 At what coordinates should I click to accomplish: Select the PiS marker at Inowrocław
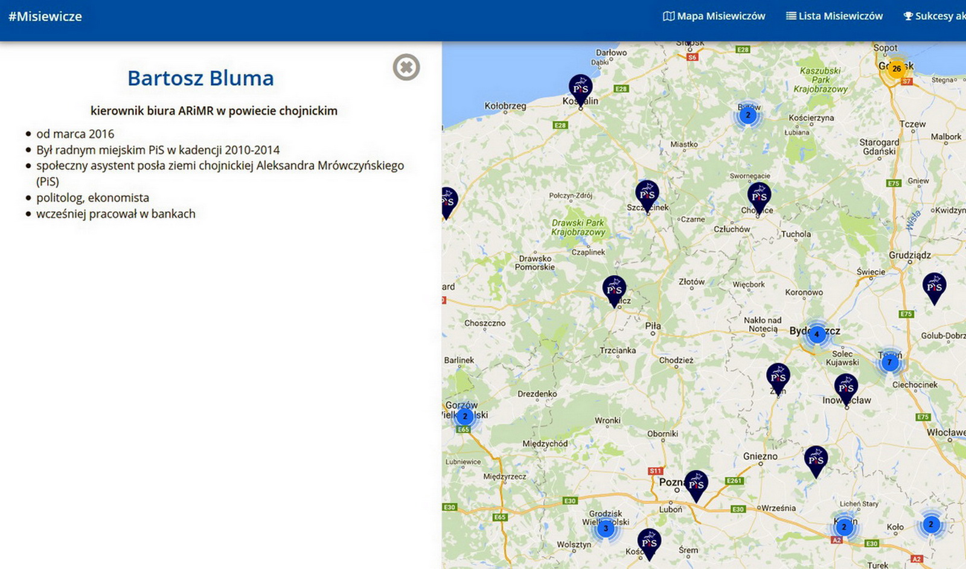coord(846,388)
